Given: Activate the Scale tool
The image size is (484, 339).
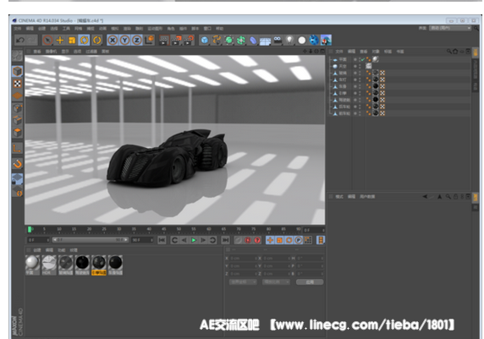Looking at the screenshot, I should pyautogui.click(x=72, y=41).
